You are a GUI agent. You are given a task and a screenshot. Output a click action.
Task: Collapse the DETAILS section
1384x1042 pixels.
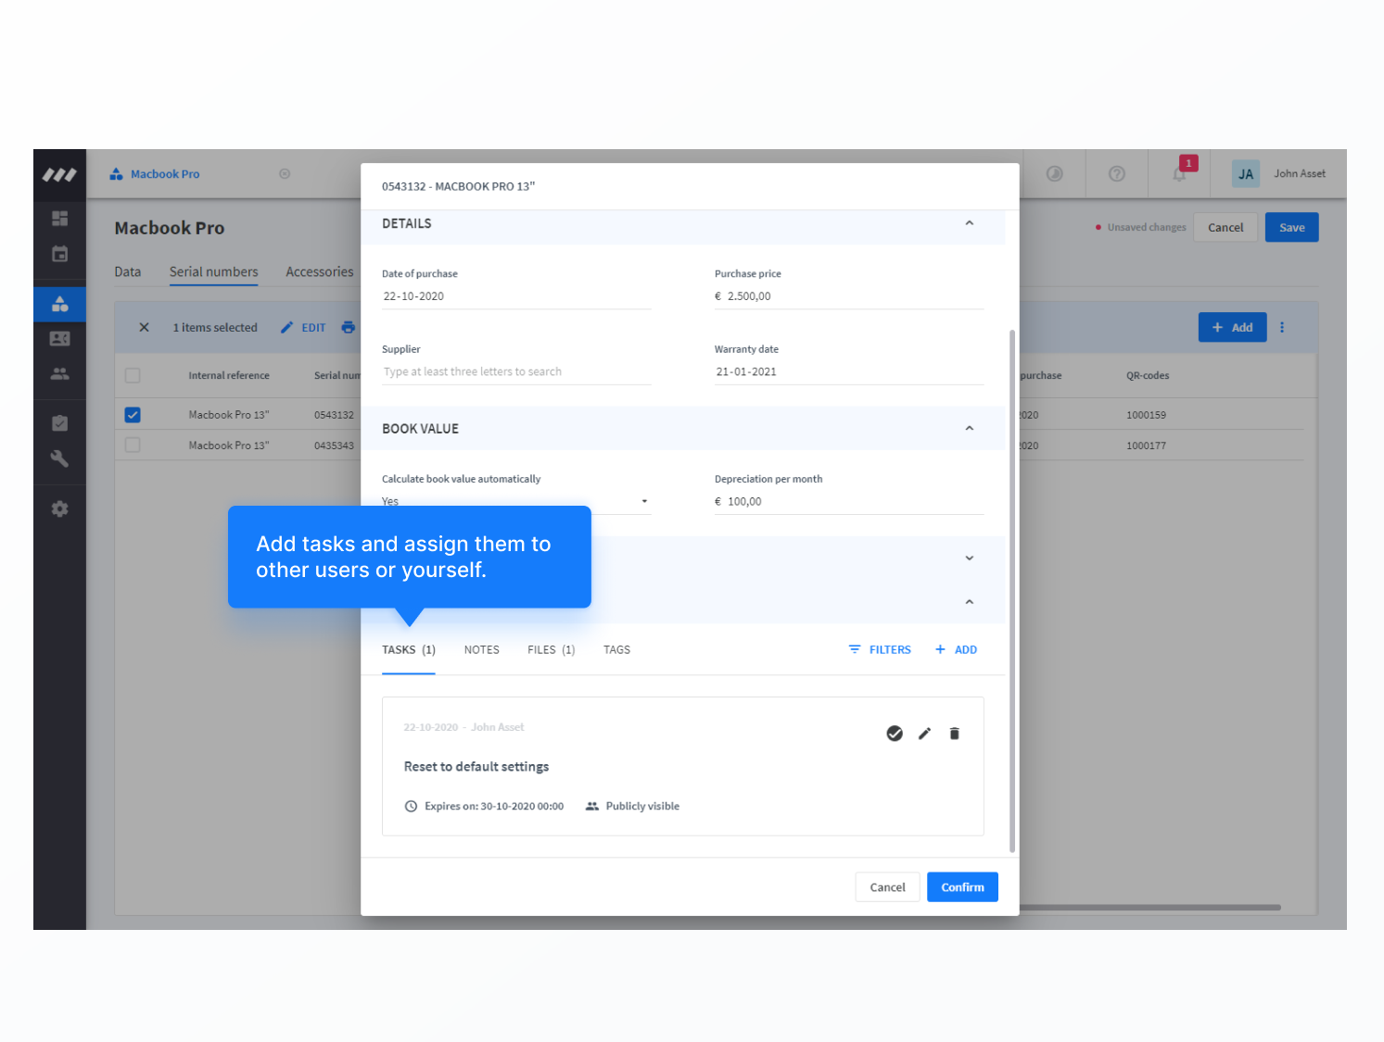[970, 223]
